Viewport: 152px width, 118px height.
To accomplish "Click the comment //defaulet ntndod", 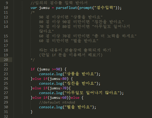I will (57, 102).
